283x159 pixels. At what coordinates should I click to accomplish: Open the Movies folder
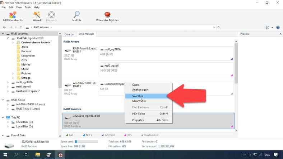tap(25, 64)
